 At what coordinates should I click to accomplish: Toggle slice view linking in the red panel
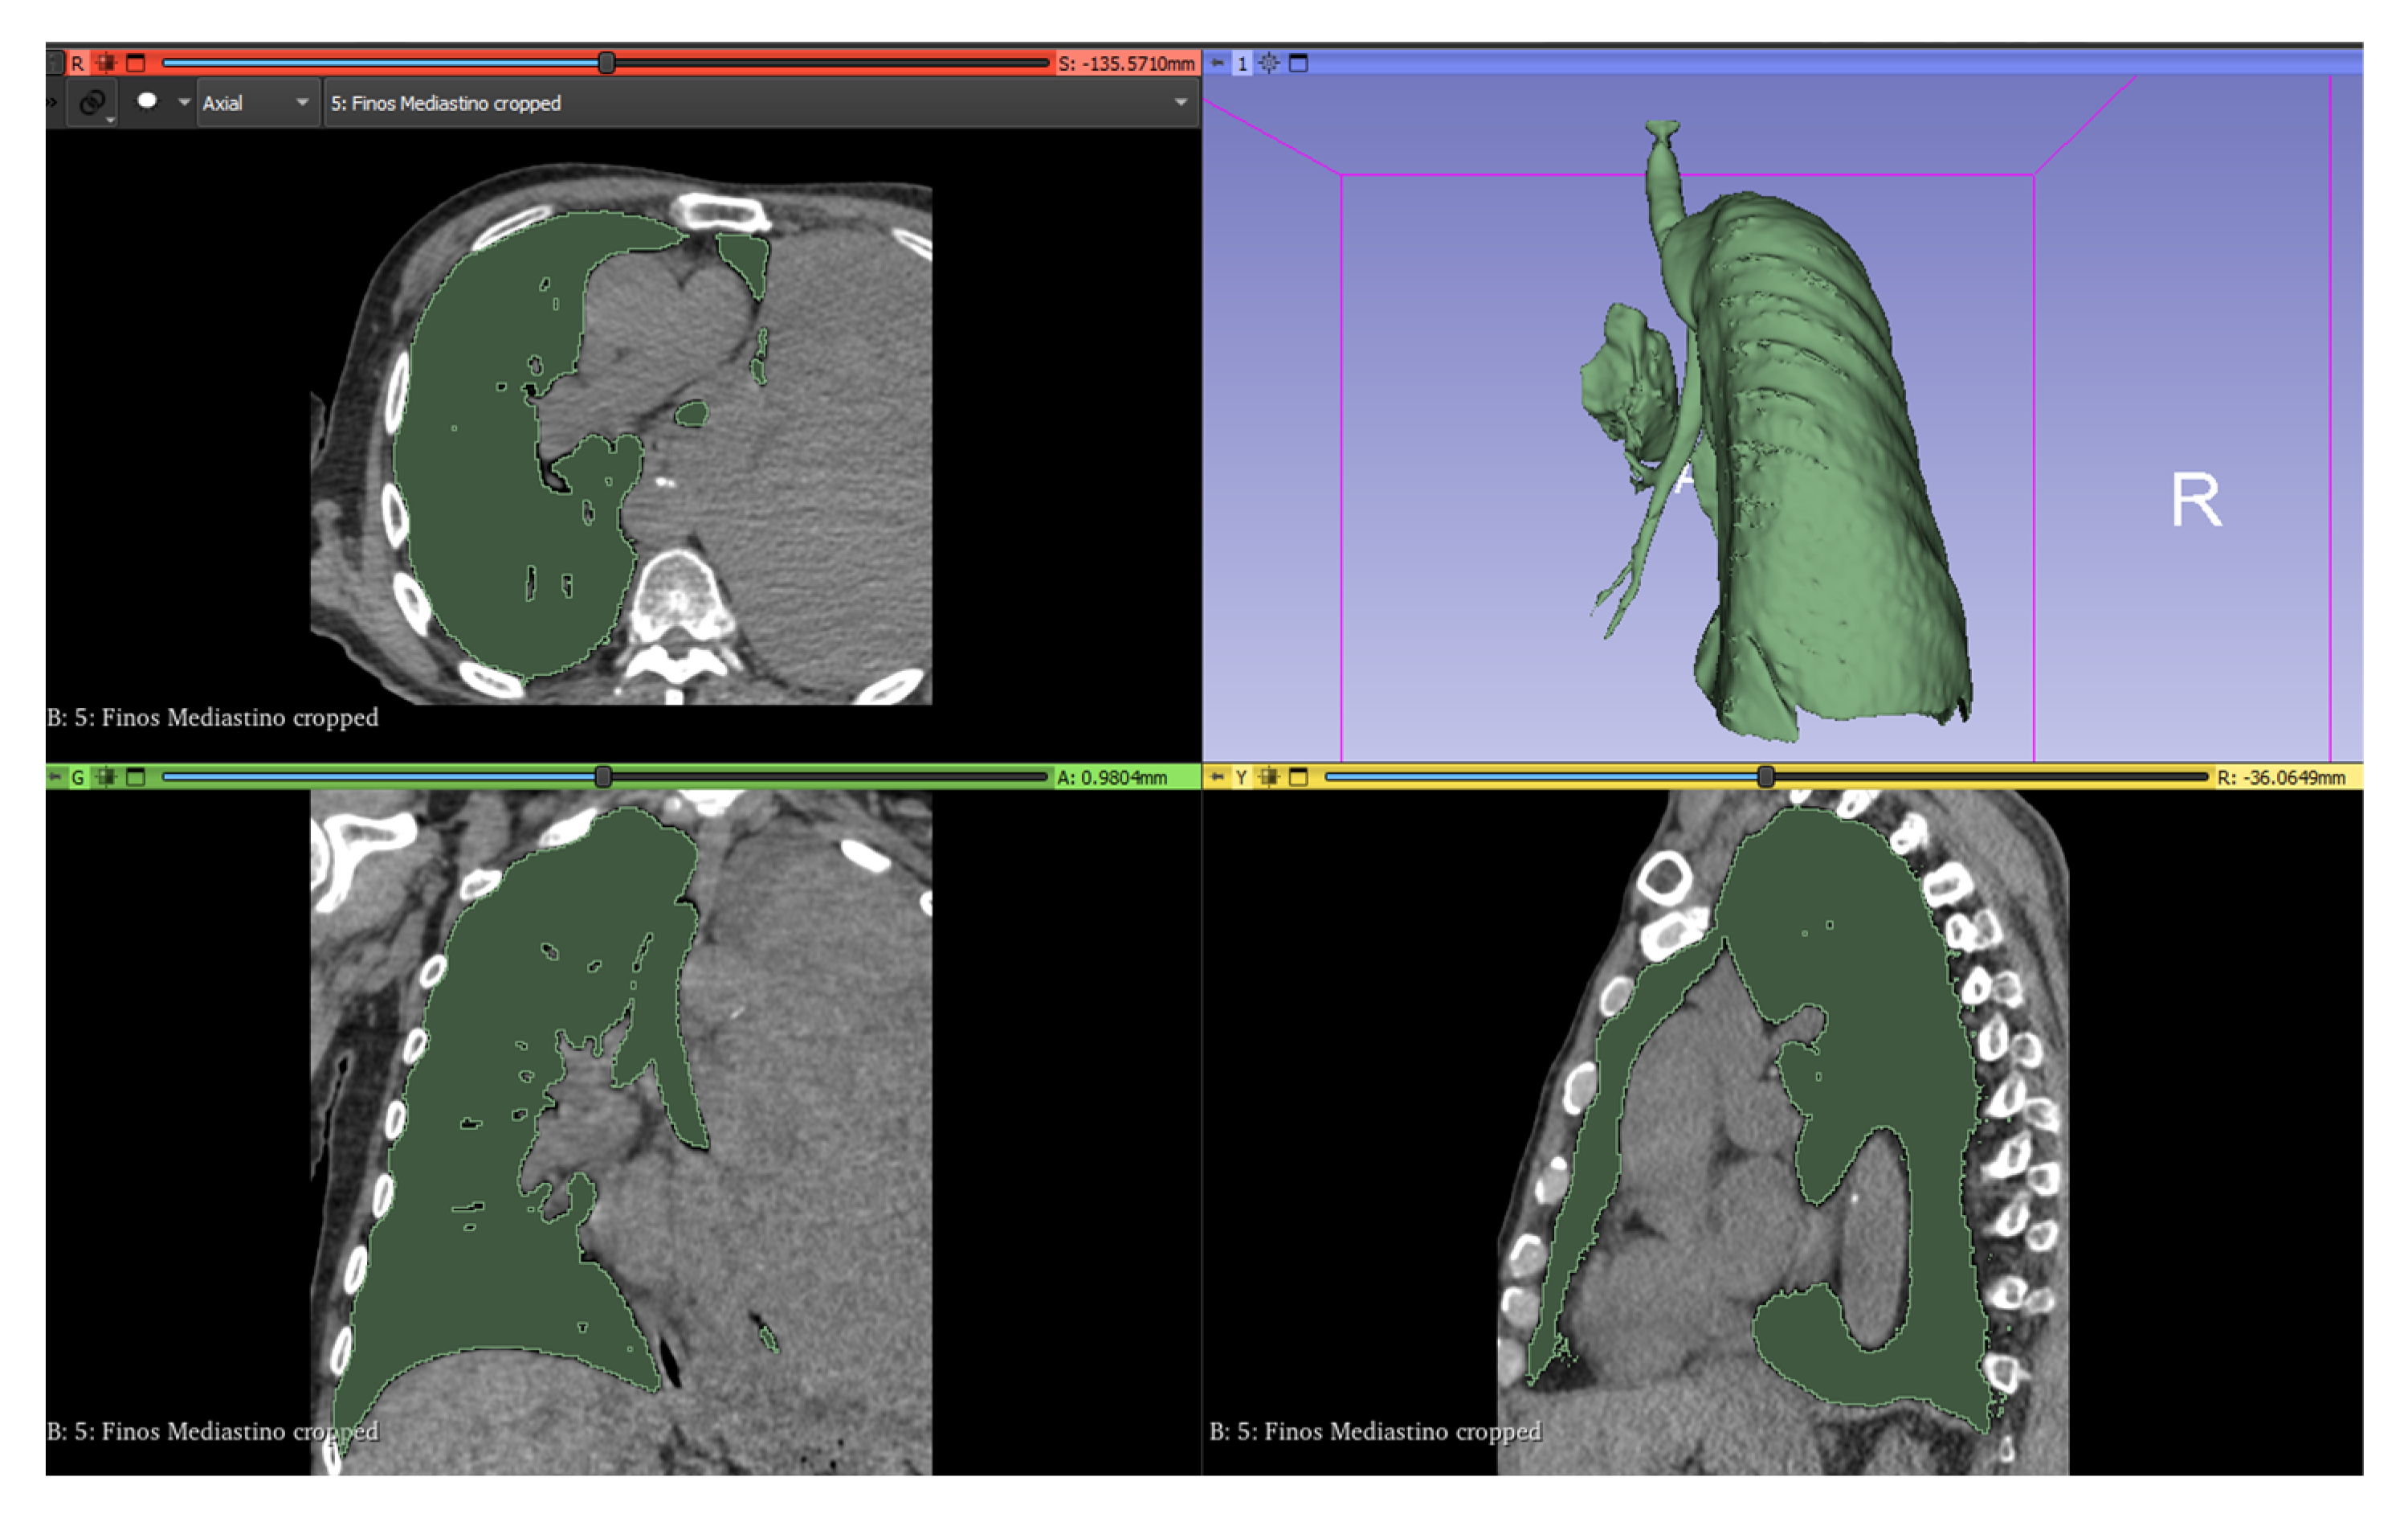point(92,102)
